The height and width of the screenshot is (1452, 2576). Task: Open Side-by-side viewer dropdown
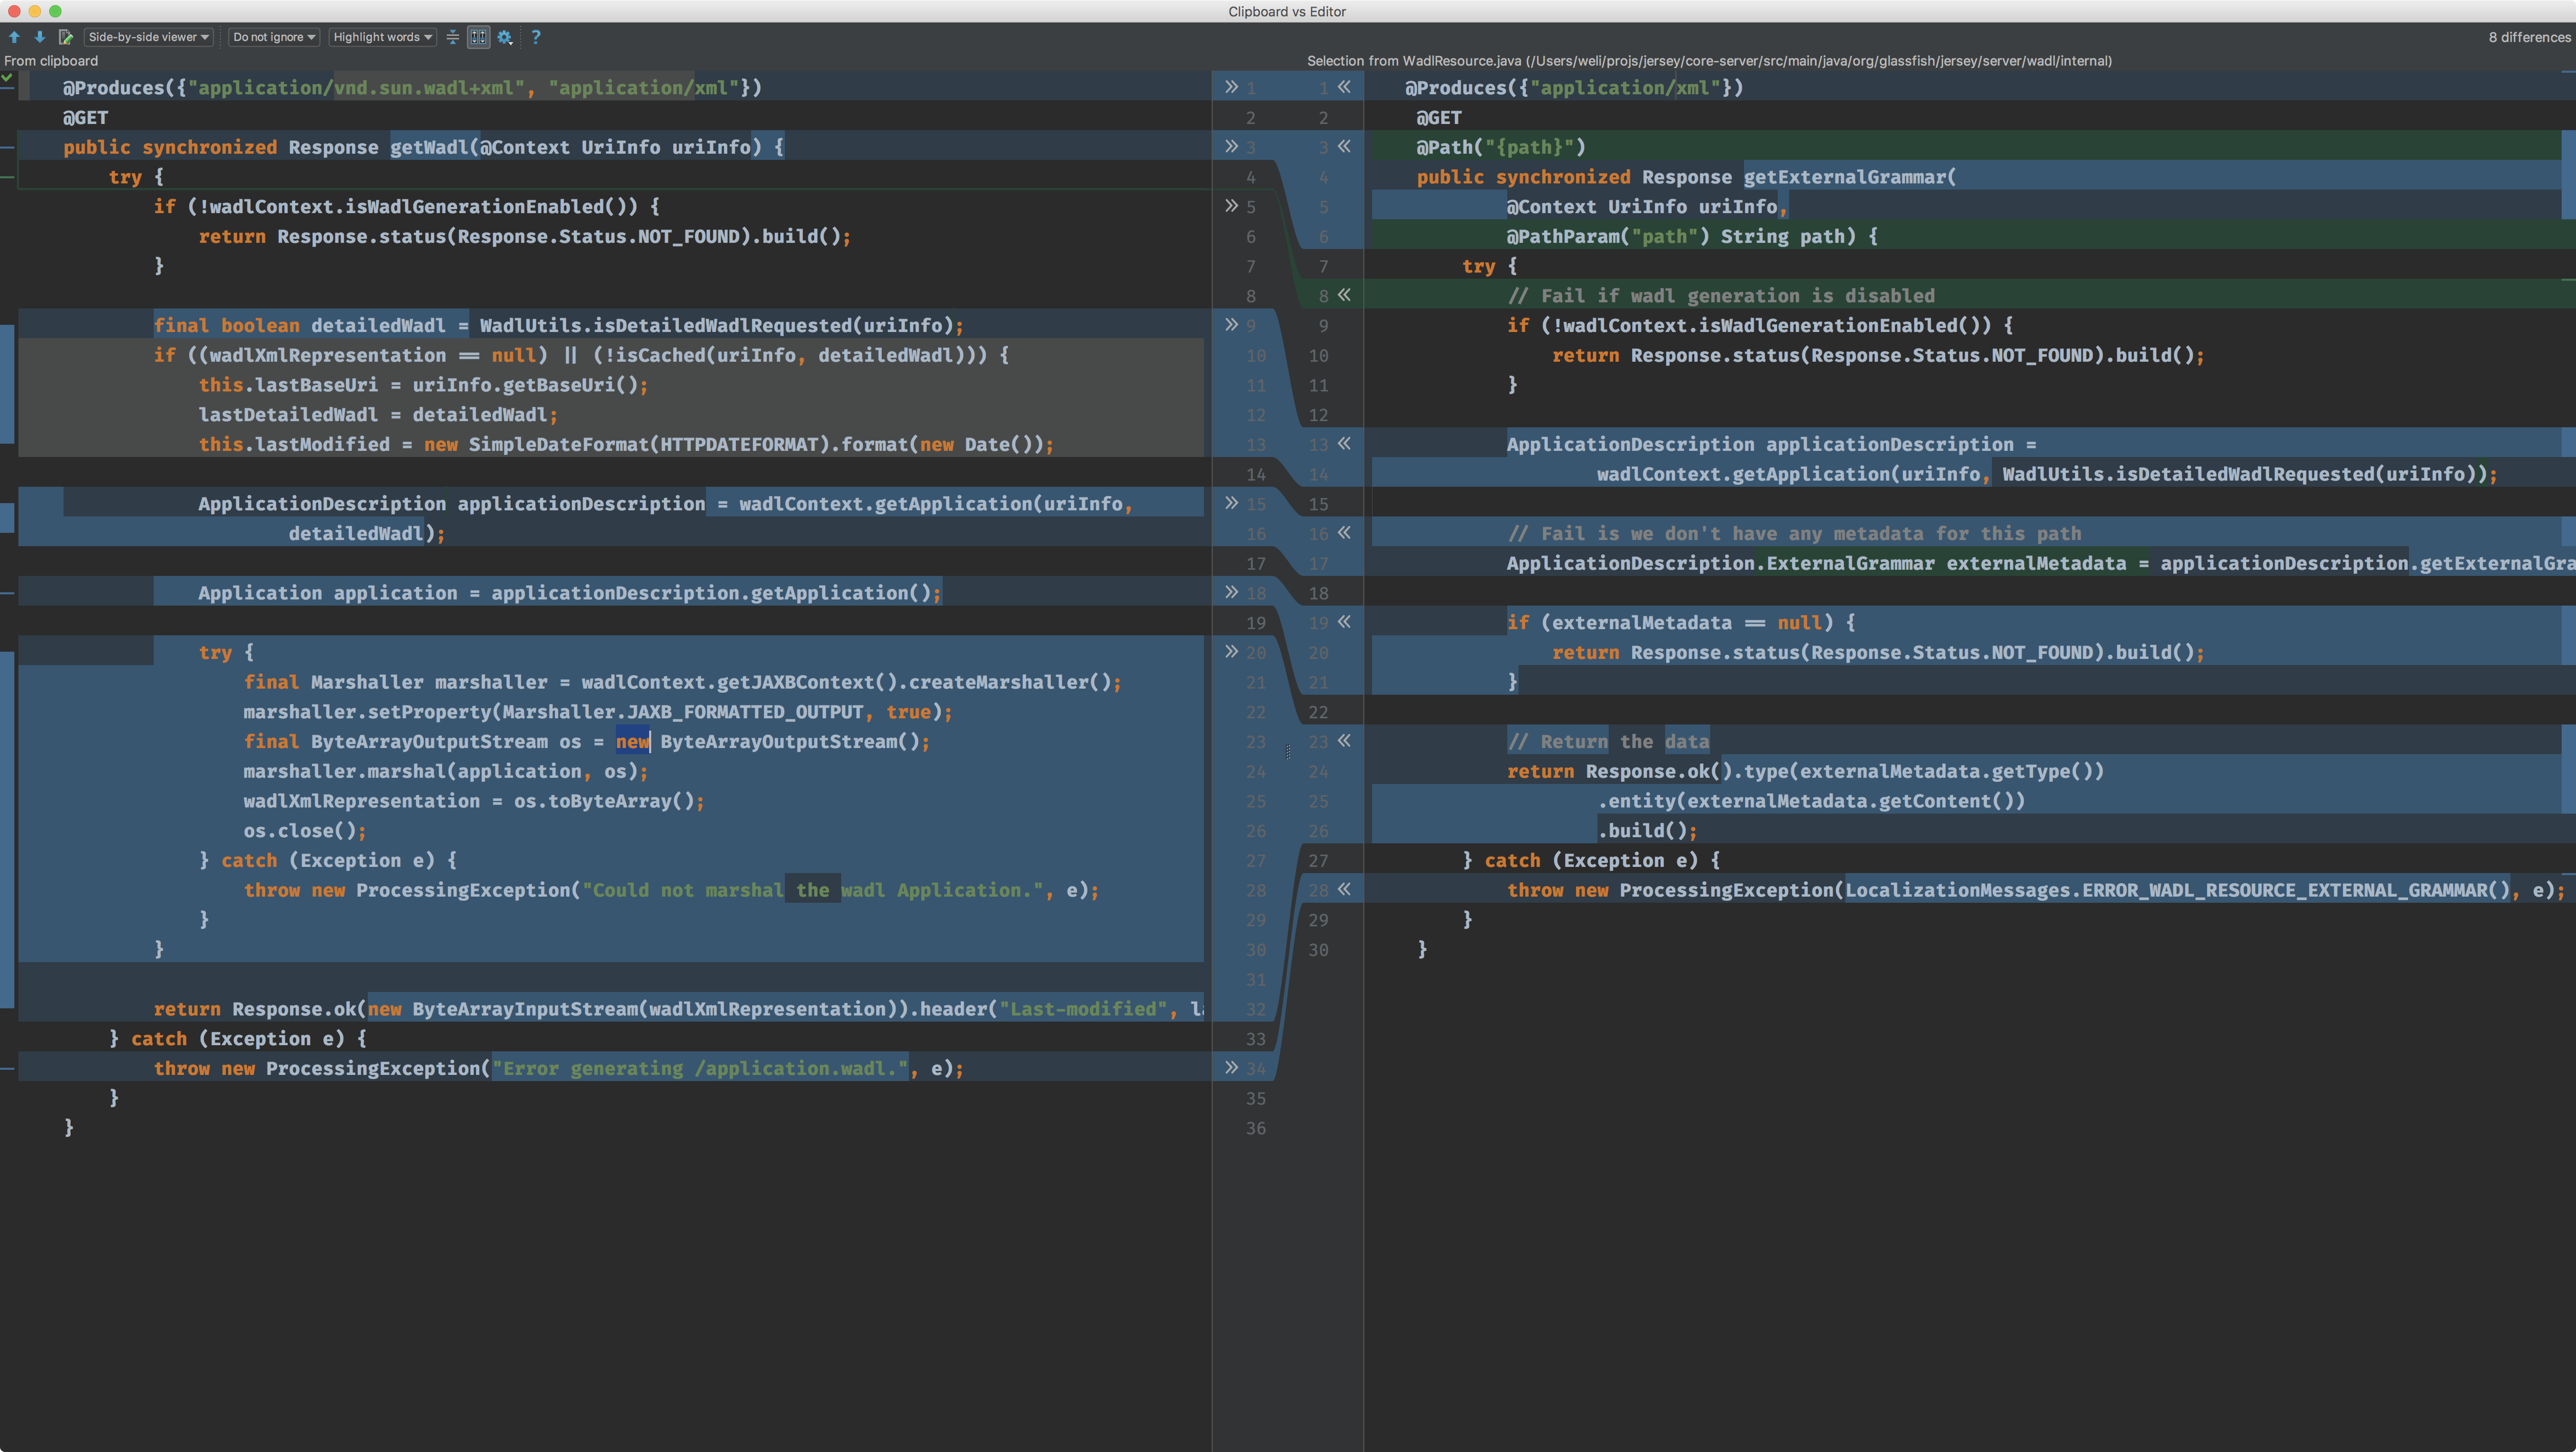coord(148,37)
